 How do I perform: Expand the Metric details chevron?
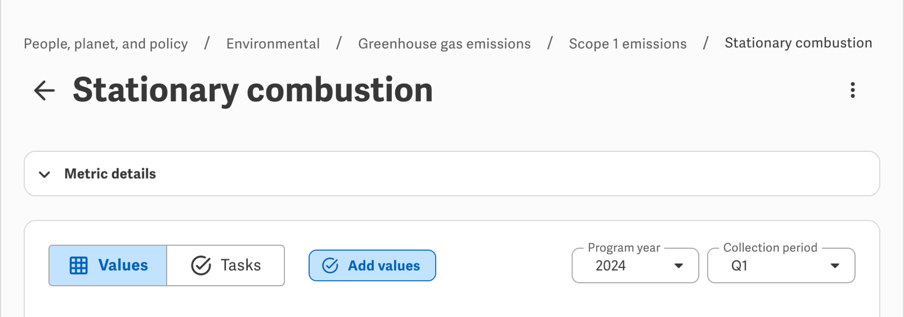[44, 174]
